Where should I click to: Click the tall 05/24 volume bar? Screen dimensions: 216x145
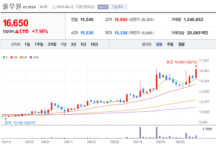pos(156,133)
